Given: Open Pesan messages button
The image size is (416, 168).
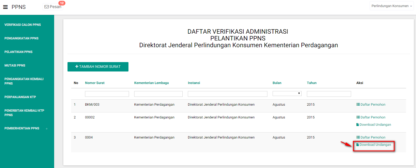Looking at the screenshot, I should [53, 7].
